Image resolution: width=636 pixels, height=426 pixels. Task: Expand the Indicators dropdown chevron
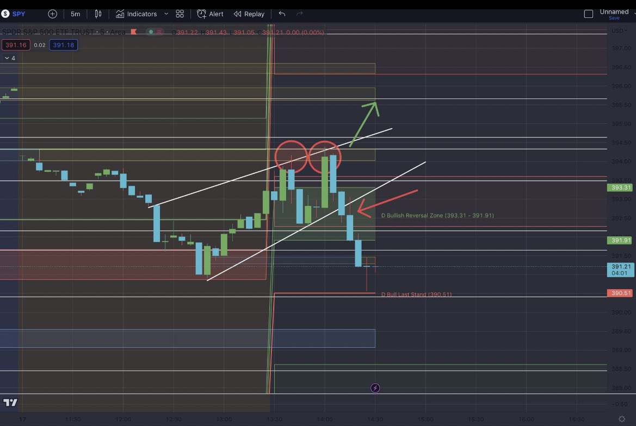(166, 14)
